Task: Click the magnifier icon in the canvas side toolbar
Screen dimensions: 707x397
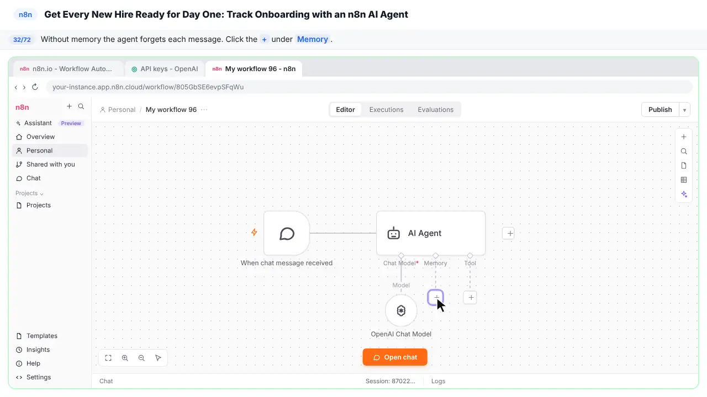Action: pyautogui.click(x=684, y=151)
